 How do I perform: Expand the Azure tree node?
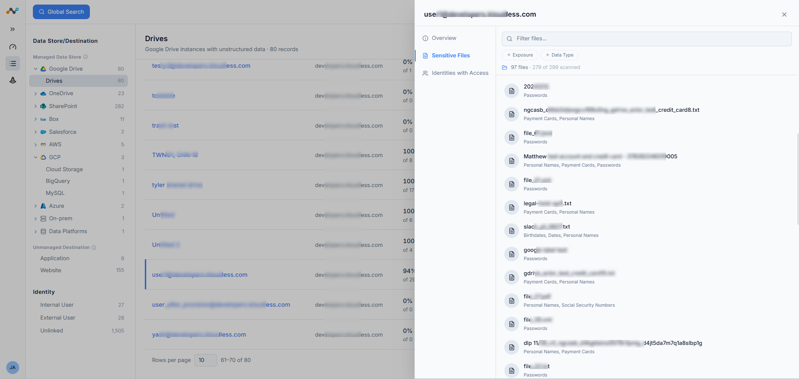(x=35, y=206)
